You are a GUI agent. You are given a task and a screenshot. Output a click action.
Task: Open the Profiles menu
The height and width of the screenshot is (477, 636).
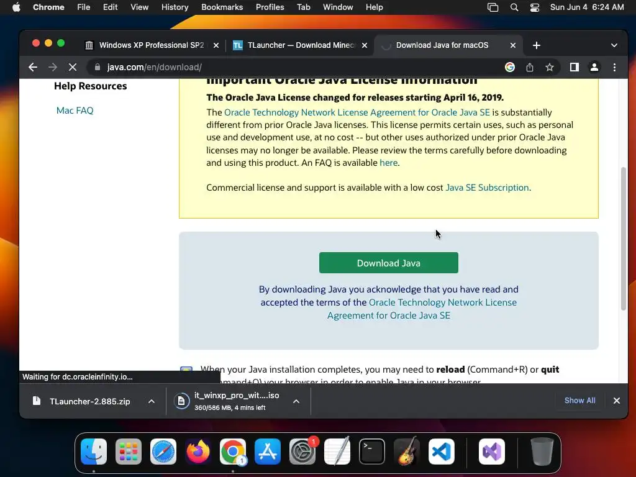pos(270,7)
